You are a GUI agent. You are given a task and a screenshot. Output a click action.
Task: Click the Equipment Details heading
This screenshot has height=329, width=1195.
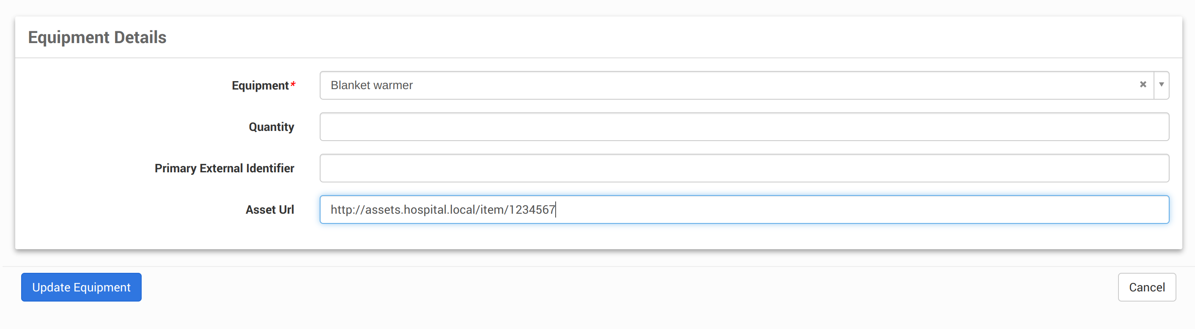(x=97, y=37)
